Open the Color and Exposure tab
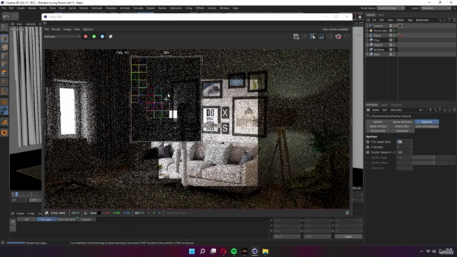This screenshot has height=257, width=457. pyautogui.click(x=427, y=126)
